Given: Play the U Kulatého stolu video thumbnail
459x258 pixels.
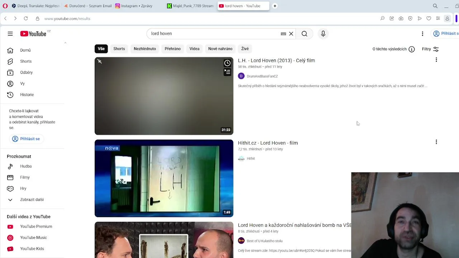Looking at the screenshot, I should pos(164,240).
